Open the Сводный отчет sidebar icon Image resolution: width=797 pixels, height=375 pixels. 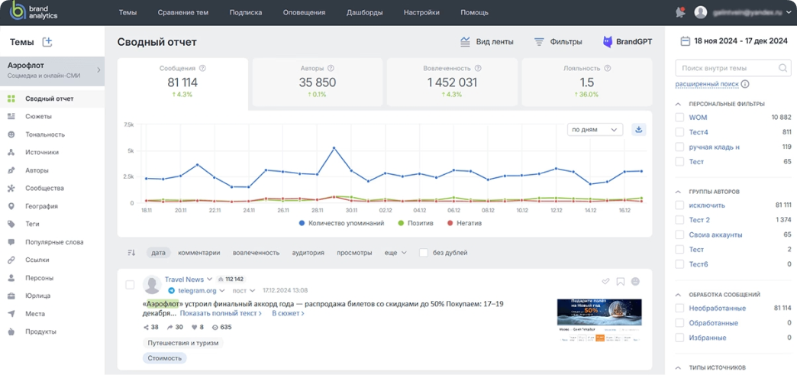coord(11,99)
